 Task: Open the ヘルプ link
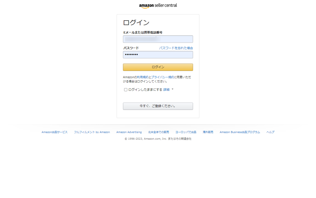(270, 132)
